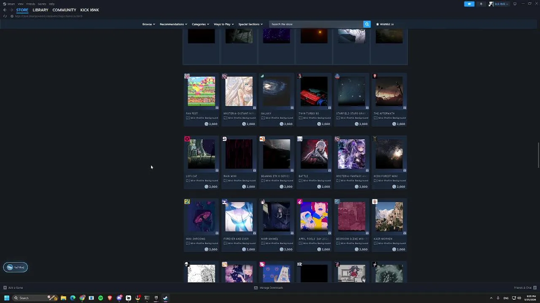Screen dimensions: 540x303
Task: Click the Add a Game text
Action: [x=16, y=288]
